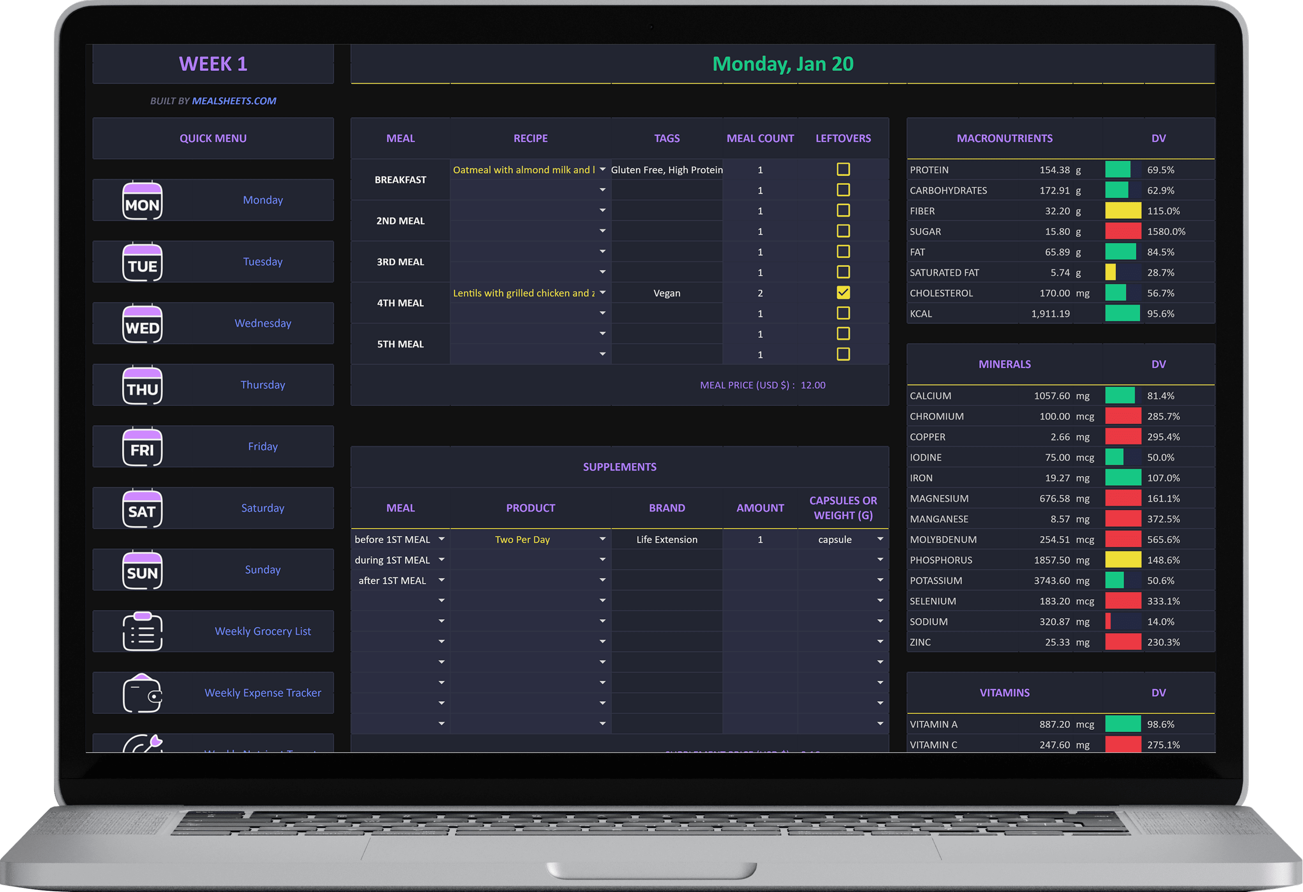Uncheck the 4th meal lentils leftovers checkbox
This screenshot has width=1303, height=892.
(x=843, y=293)
